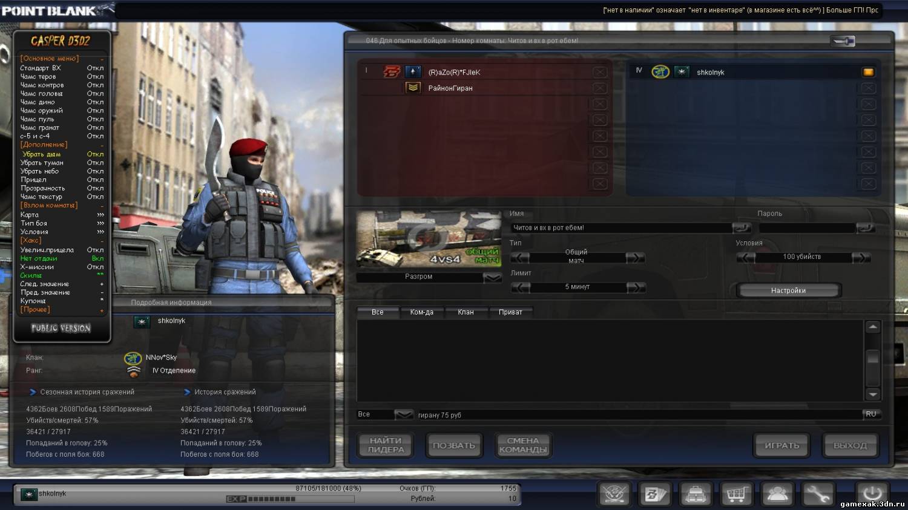The width and height of the screenshot is (908, 510).
Task: Click the 4vs4 map preview thumbnail
Action: [429, 239]
